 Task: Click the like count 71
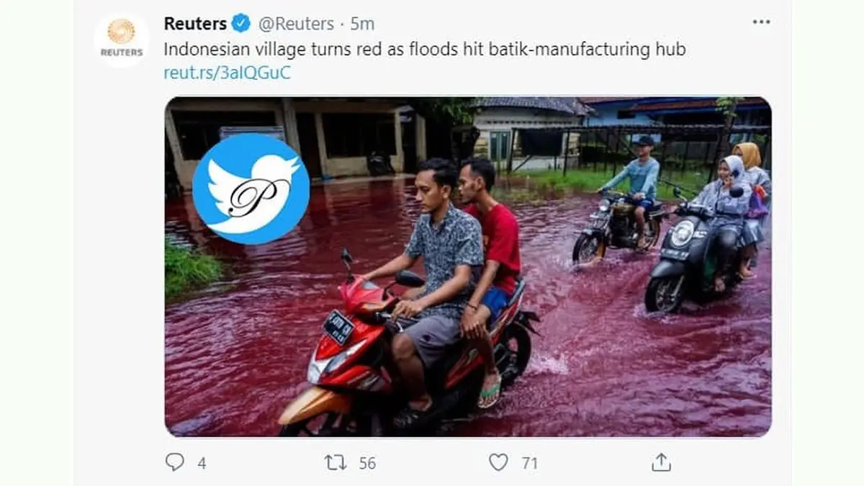(530, 463)
